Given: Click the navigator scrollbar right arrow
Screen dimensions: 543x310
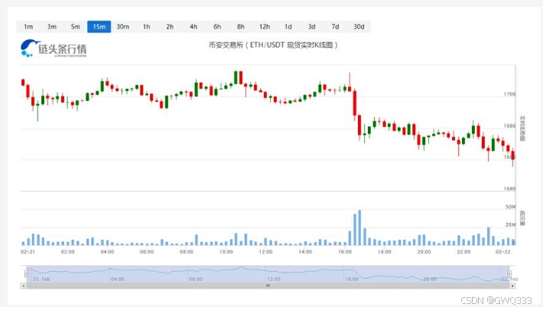Looking at the screenshot, I should pyautogui.click(x=512, y=286).
